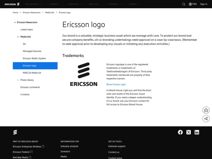The image size is (212, 159).
Task: Open the Photo library sidebar item
Action: point(27,80)
